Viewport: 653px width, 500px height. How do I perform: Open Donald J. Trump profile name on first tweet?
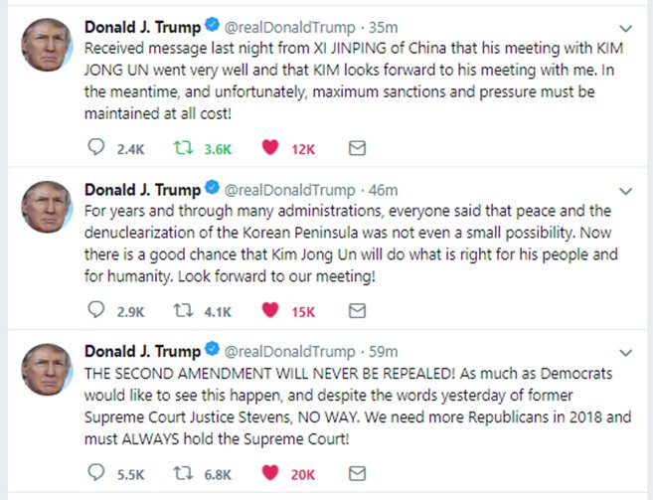(x=141, y=26)
